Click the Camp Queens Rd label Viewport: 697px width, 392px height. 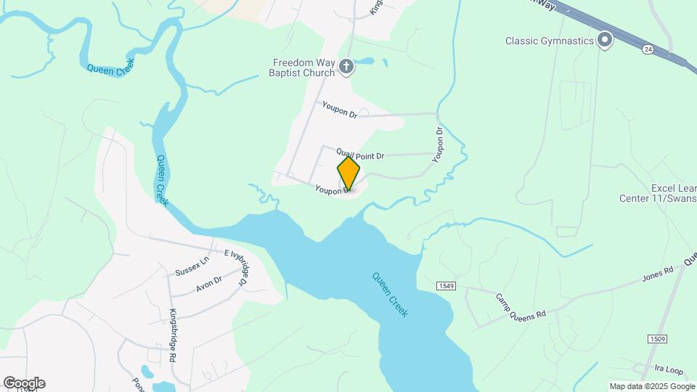[x=520, y=308]
